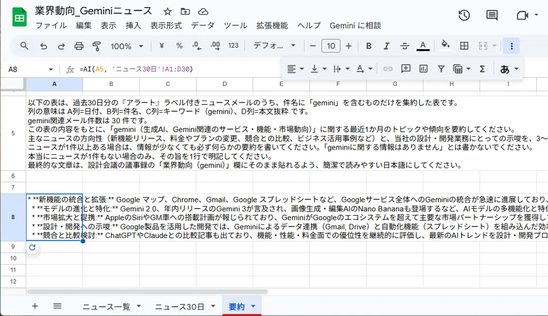Add a new sheet
This screenshot has width=548, height=316.
(35, 306)
